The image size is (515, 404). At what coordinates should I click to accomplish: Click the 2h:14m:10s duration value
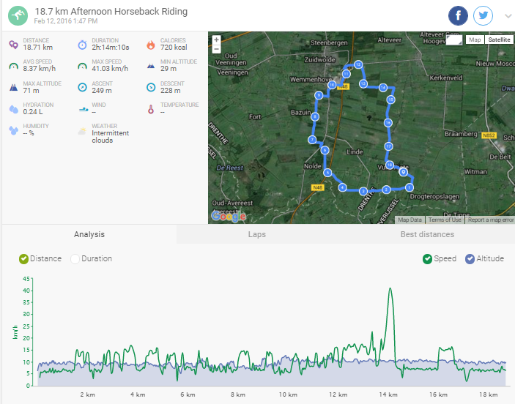[x=111, y=48]
